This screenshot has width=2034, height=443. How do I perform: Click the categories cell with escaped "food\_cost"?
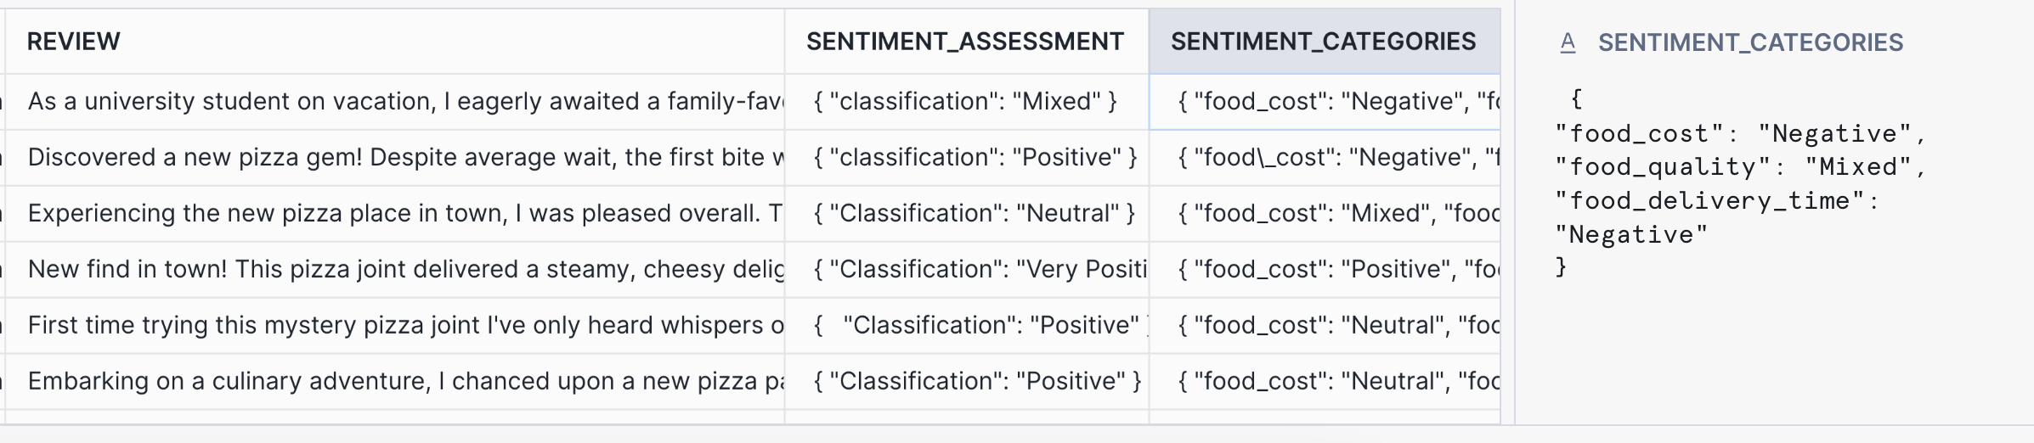tap(1336, 158)
